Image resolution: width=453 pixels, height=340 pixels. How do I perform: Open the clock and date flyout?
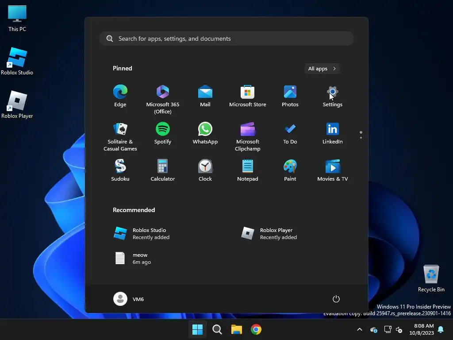422,329
